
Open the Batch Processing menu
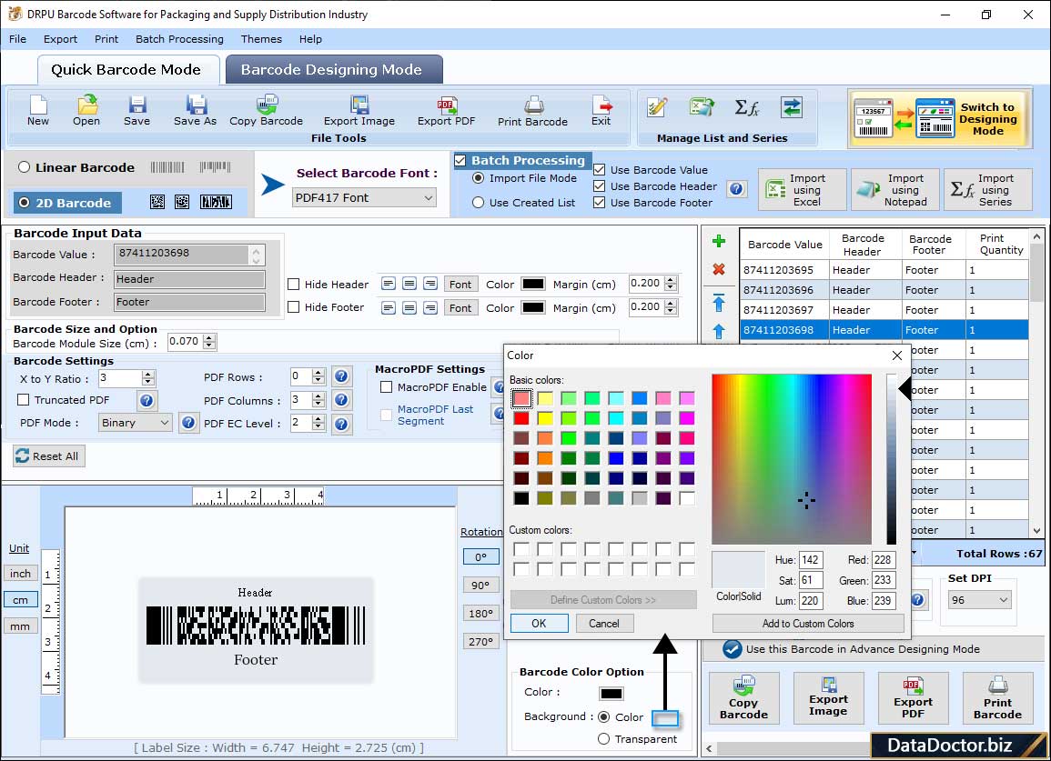click(x=179, y=39)
